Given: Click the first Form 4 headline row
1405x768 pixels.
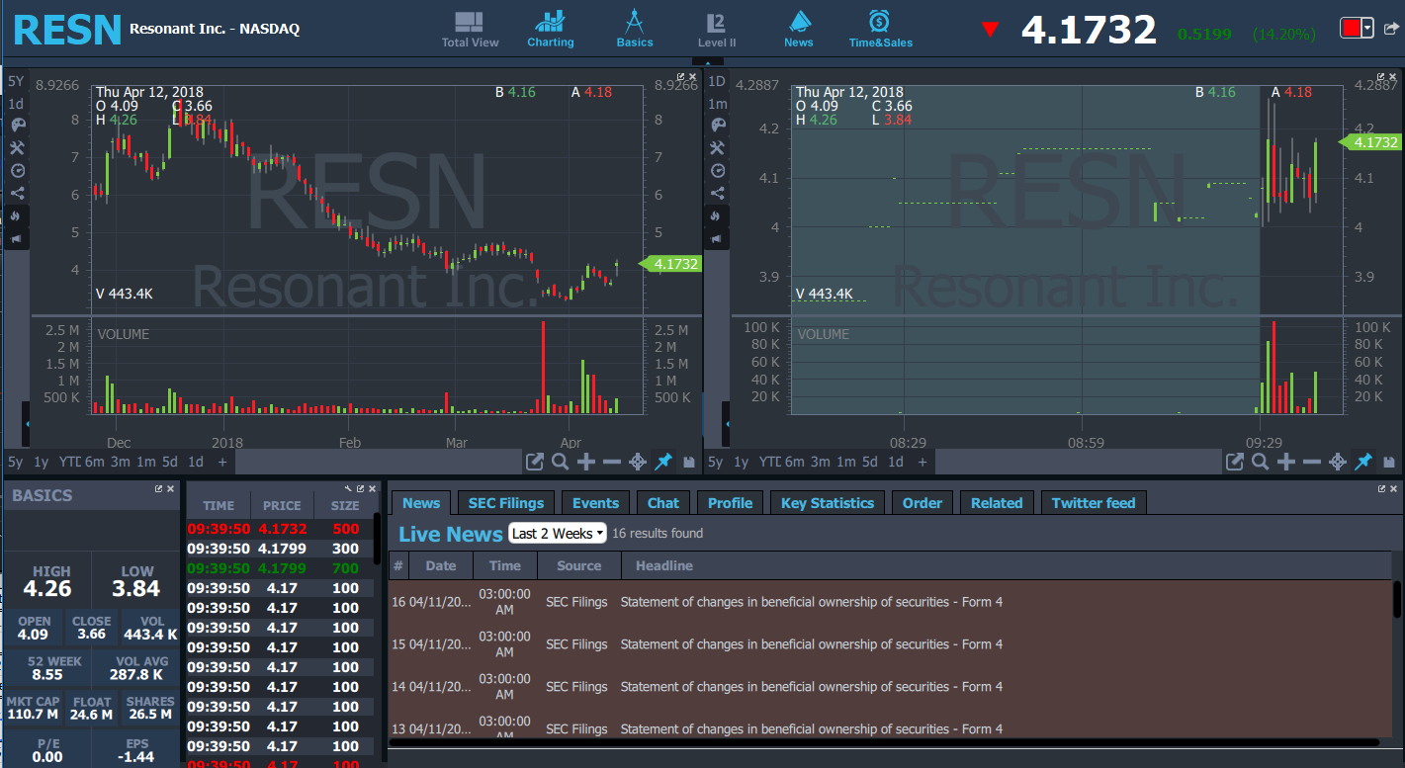Looking at the screenshot, I should point(811,602).
